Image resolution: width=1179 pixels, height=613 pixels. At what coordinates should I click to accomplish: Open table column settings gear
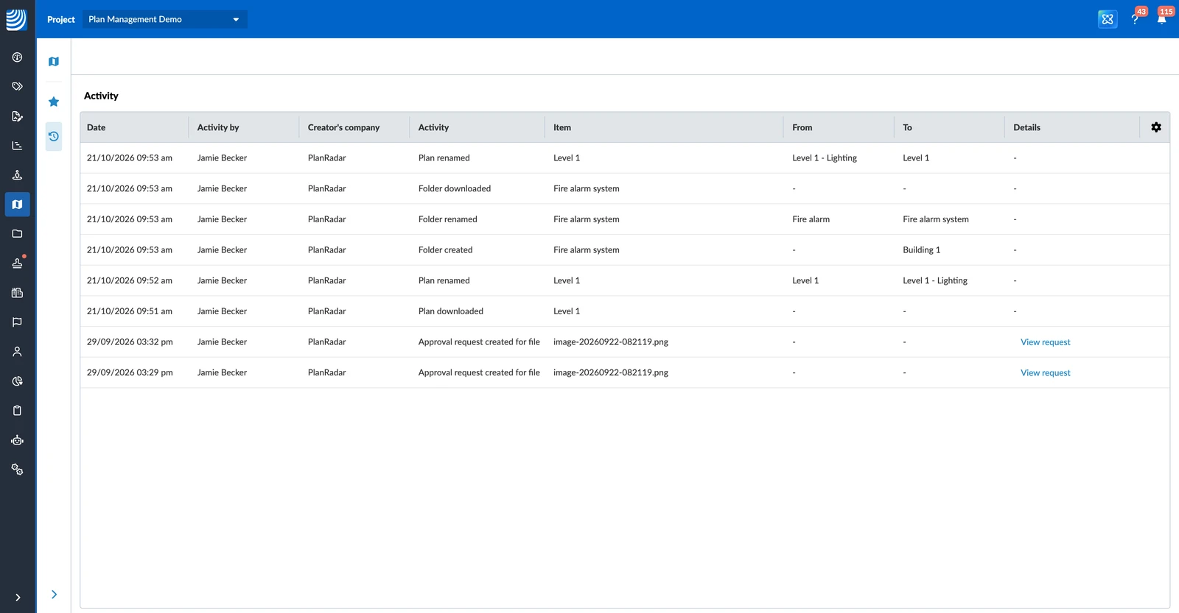click(1156, 127)
